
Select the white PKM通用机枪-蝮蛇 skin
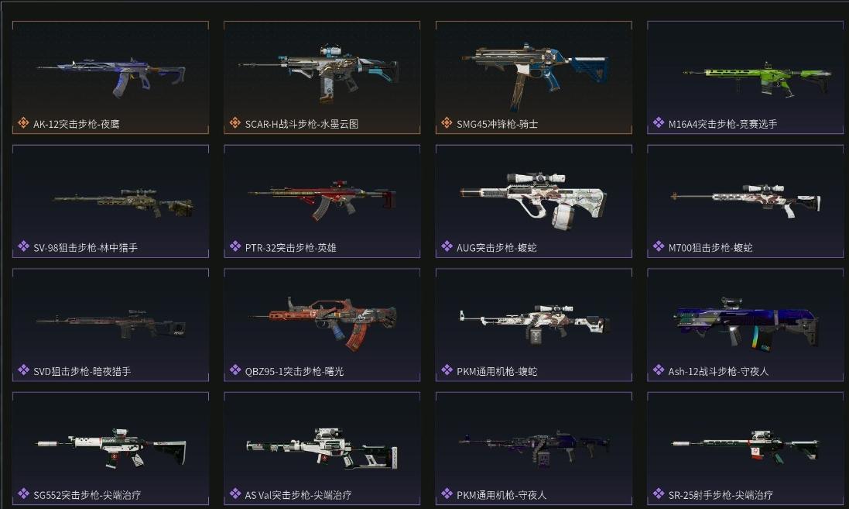(534, 325)
